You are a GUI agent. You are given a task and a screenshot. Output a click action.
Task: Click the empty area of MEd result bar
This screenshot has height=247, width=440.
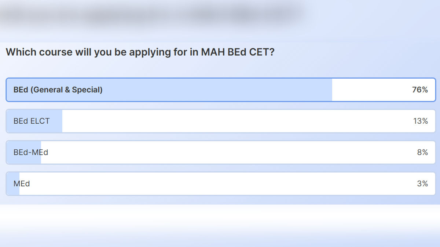point(220,184)
